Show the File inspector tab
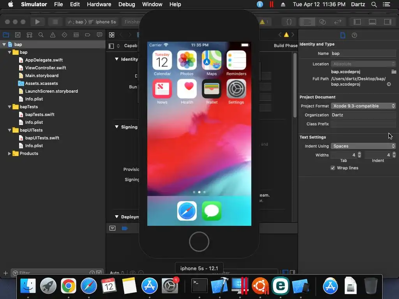Image resolution: width=399 pixels, height=299 pixels. click(343, 35)
